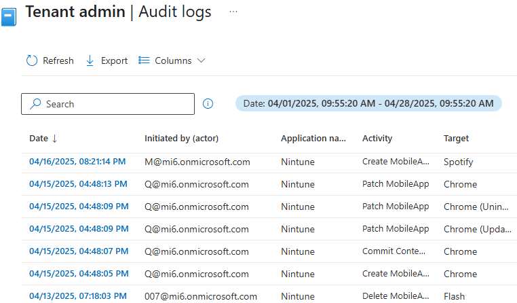Click the Target column header
Viewport: 517px width, 303px height.
[x=456, y=139]
